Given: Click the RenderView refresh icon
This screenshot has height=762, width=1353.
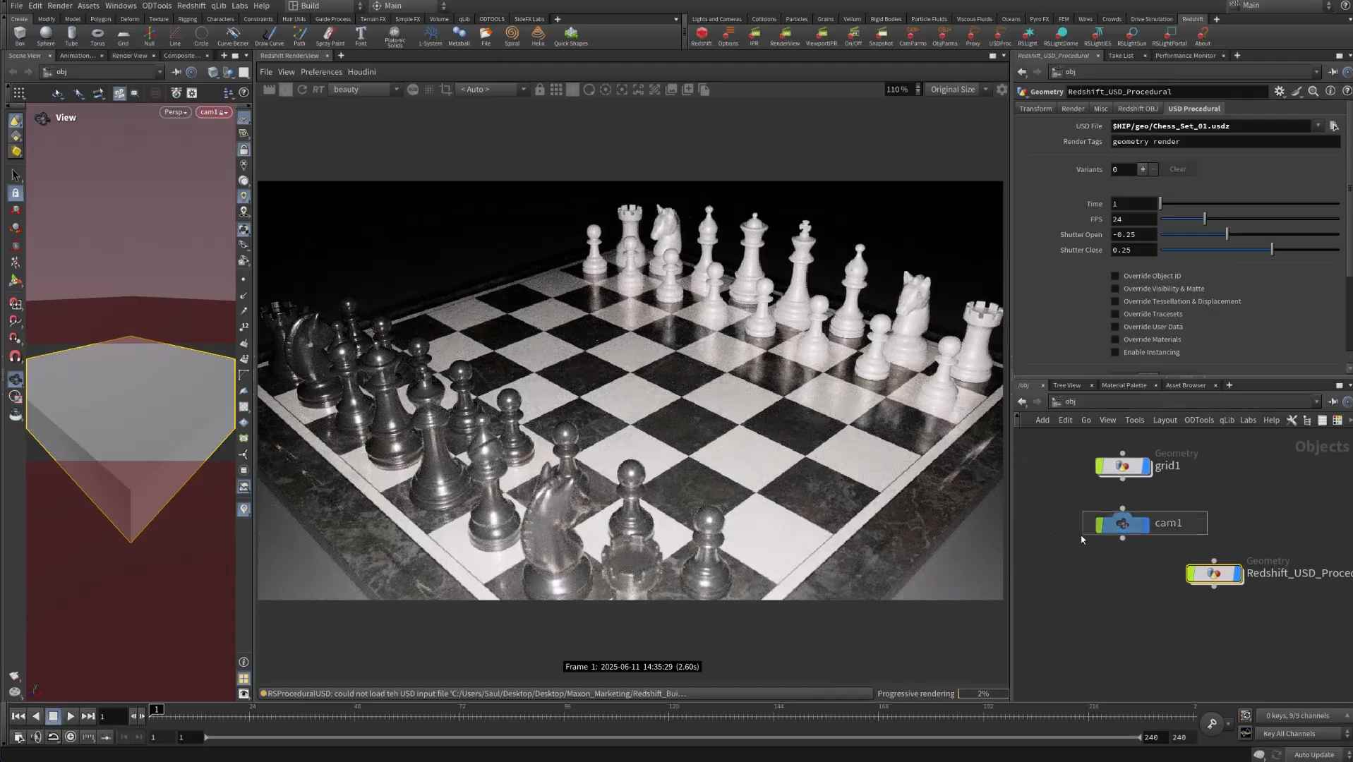Looking at the screenshot, I should (302, 90).
